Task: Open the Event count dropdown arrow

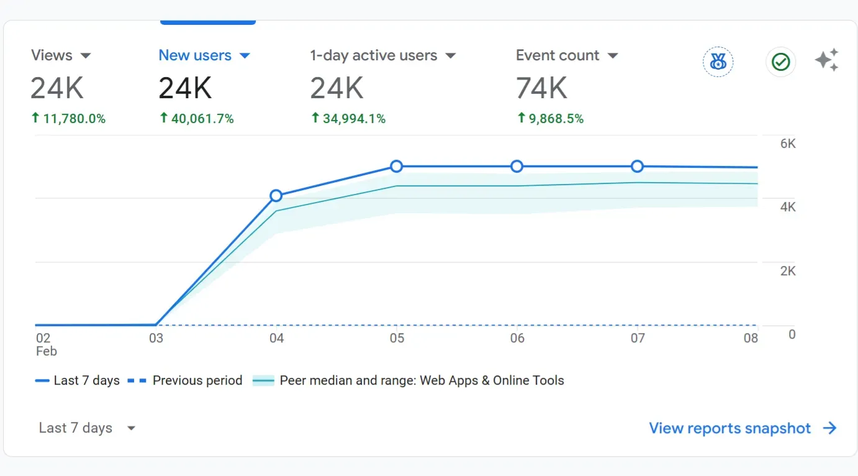Action: coord(613,56)
